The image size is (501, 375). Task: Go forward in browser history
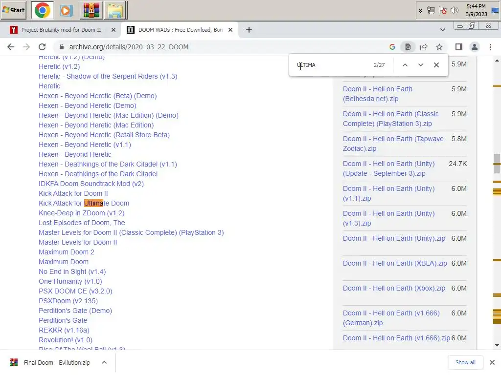click(x=26, y=47)
